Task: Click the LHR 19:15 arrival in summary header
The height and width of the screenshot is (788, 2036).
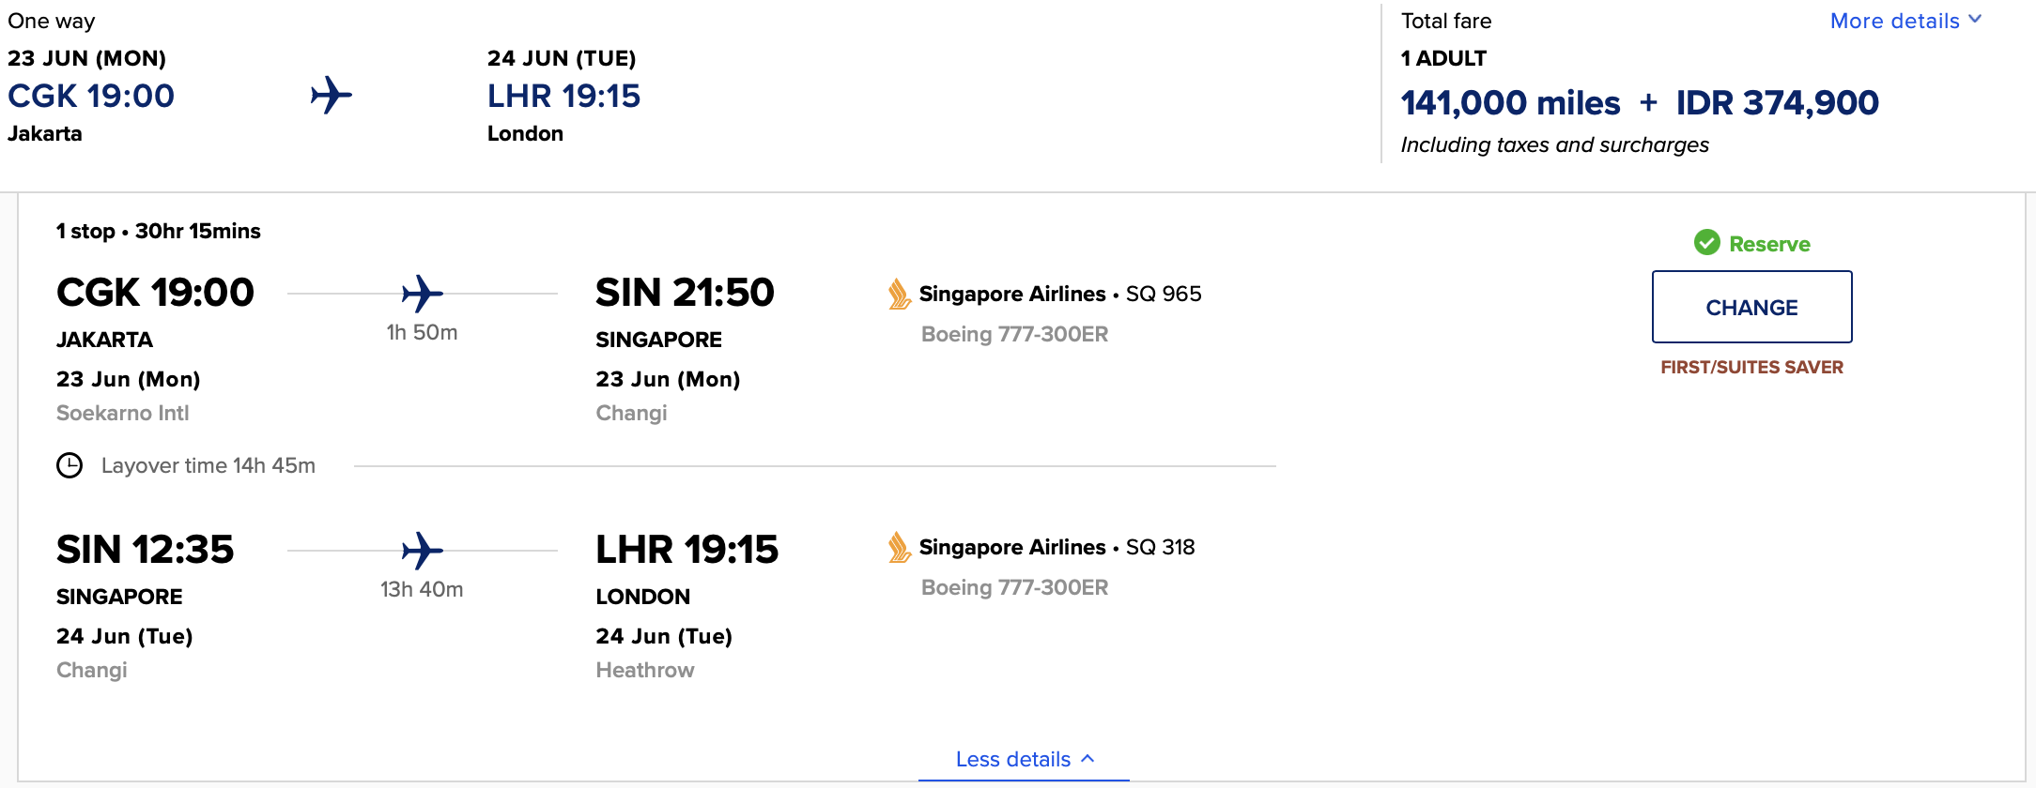Action: pyautogui.click(x=563, y=96)
